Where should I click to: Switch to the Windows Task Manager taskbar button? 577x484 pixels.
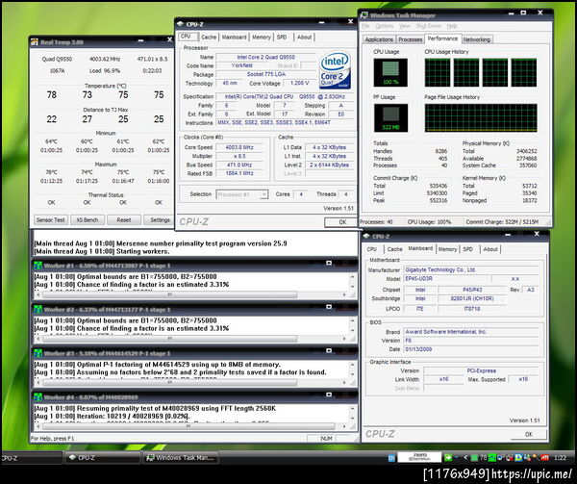point(181,457)
